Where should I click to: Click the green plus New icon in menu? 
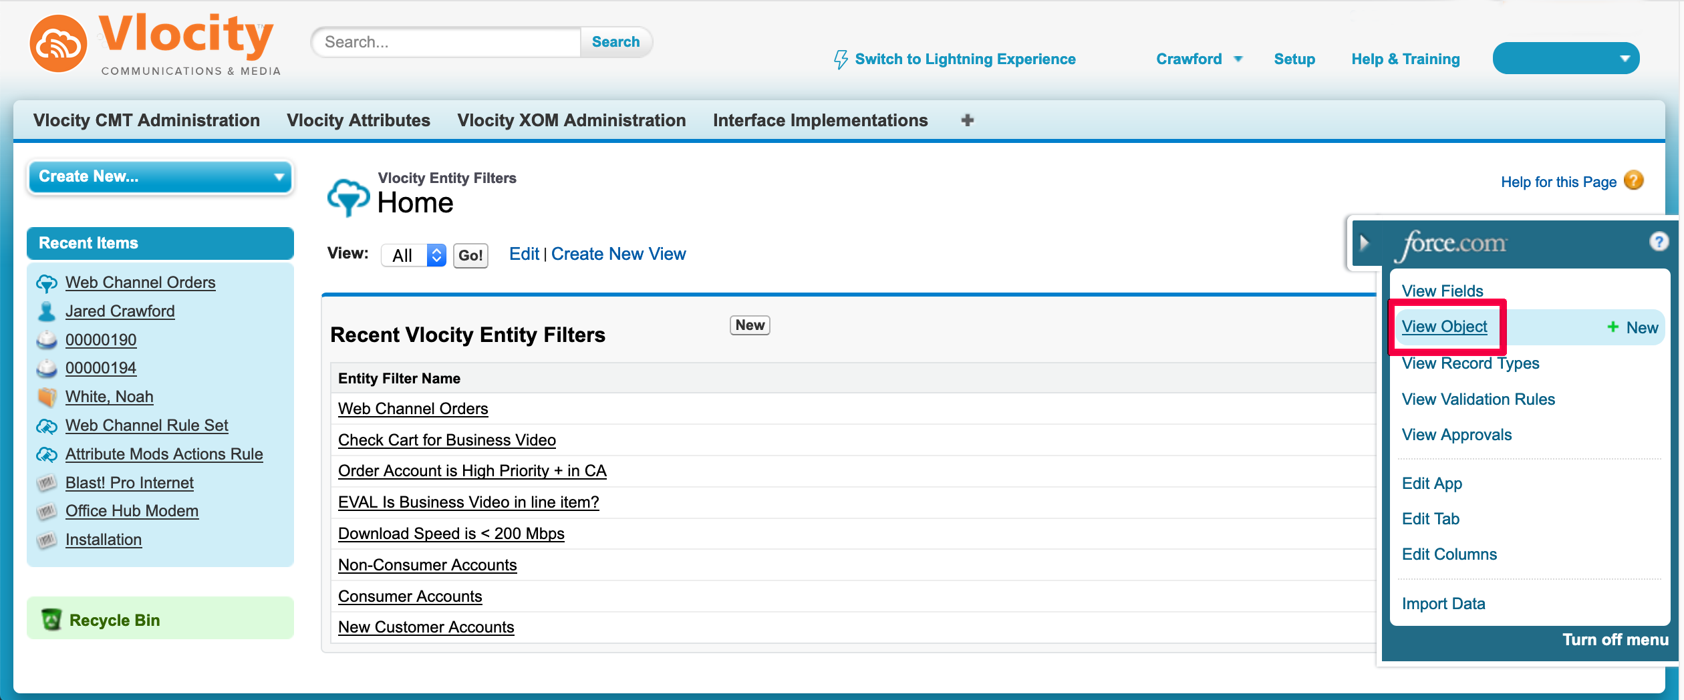click(1612, 327)
